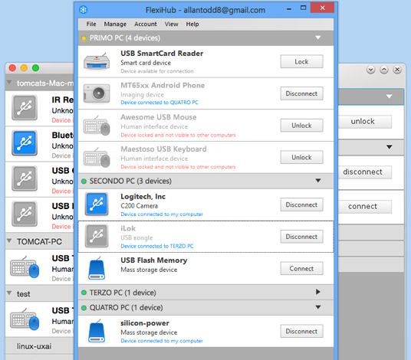Click the unlock button in Linux window

[x=364, y=122]
